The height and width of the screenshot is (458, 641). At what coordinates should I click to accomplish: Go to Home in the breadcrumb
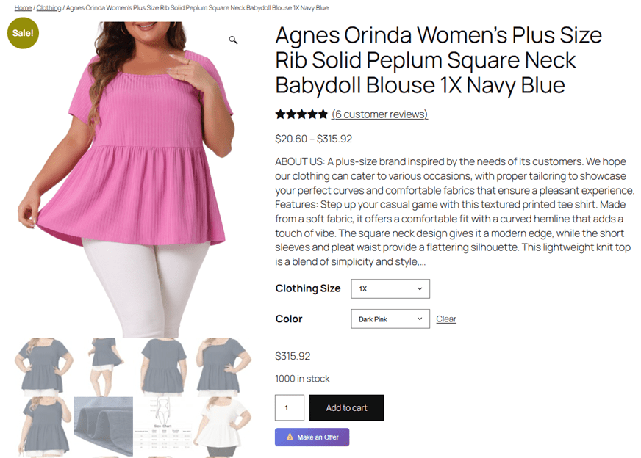pos(23,8)
